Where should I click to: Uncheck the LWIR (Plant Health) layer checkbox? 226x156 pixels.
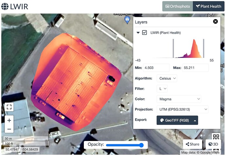(x=144, y=33)
